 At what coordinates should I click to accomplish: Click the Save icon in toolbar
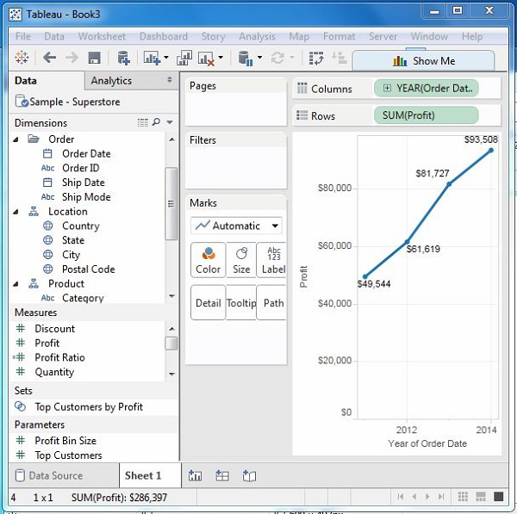pos(95,59)
